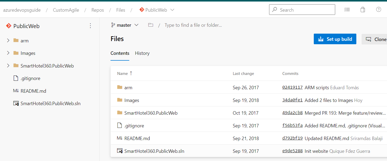This screenshot has width=387, height=161.
Task: Click the .gitignore file icon in file list
Action: click(120, 126)
